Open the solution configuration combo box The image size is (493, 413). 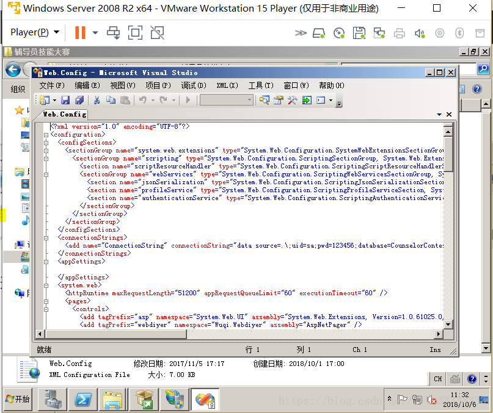[x=227, y=100]
